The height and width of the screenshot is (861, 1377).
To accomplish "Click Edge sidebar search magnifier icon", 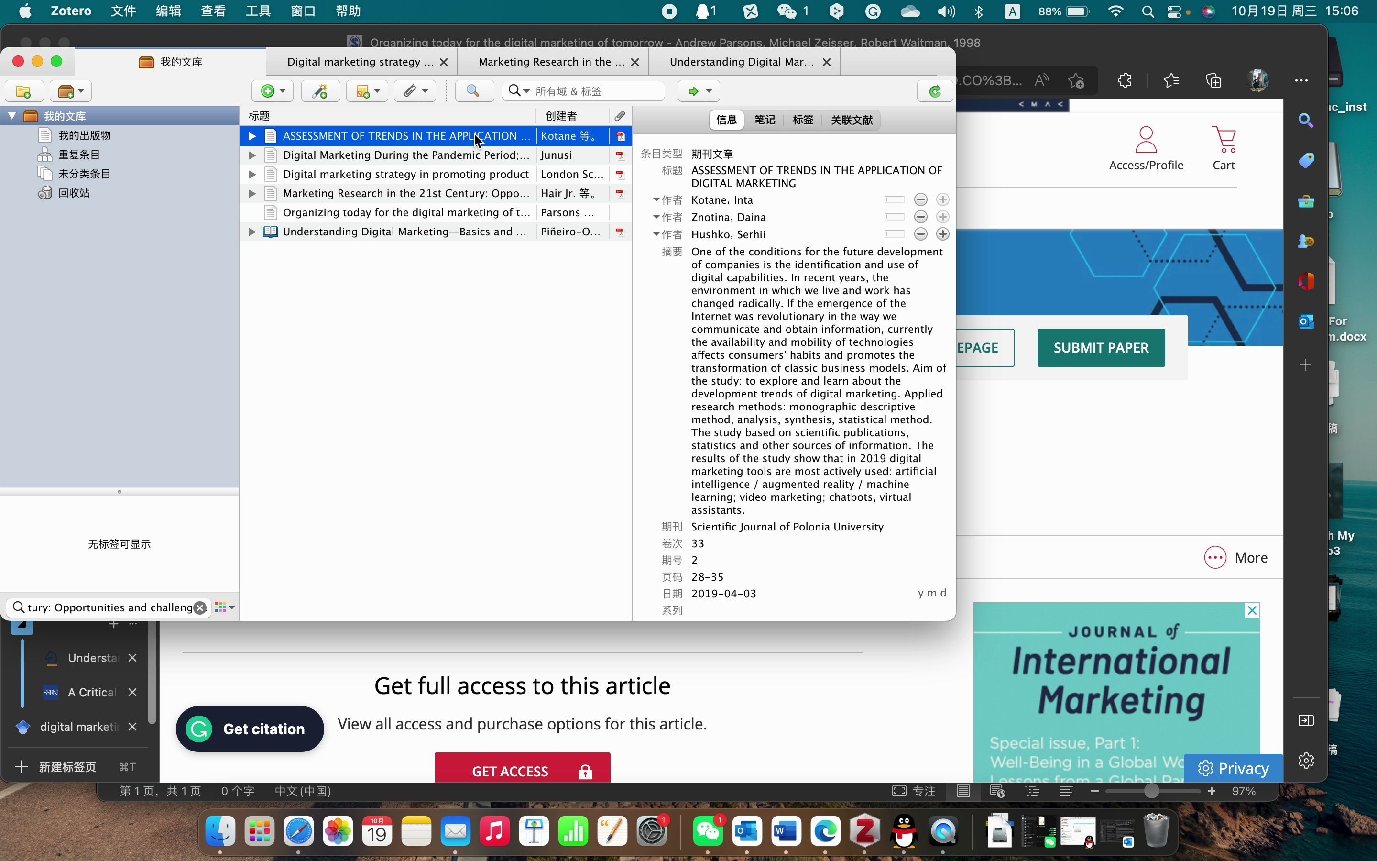I will pyautogui.click(x=1306, y=121).
